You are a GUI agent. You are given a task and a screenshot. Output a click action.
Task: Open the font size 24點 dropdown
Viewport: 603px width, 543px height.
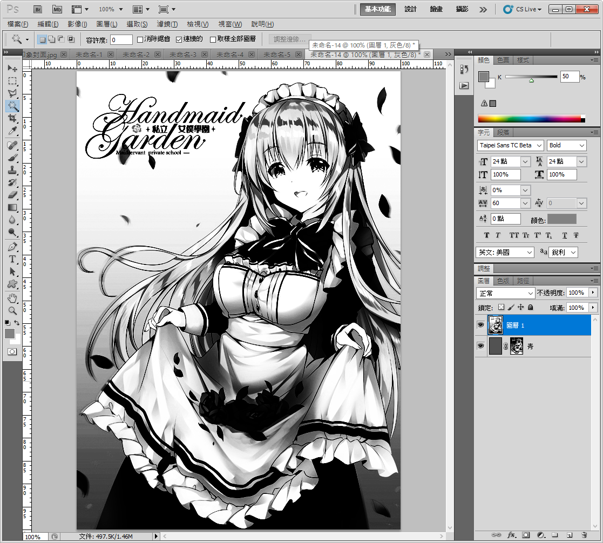coord(525,162)
